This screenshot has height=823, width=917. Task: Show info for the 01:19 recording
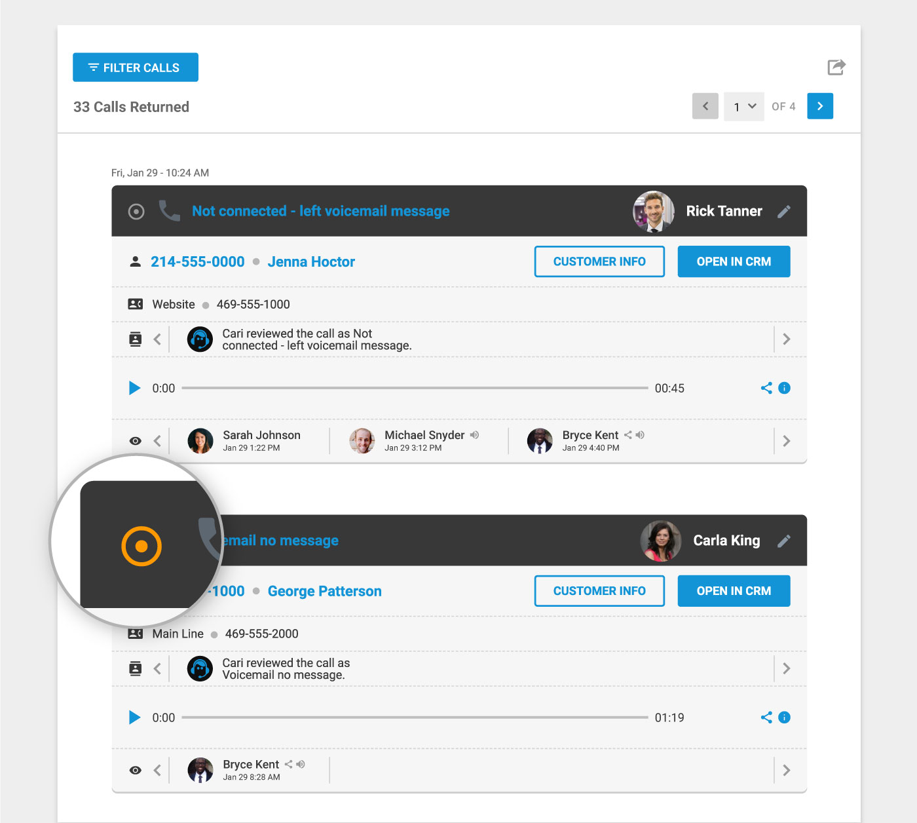(x=784, y=718)
